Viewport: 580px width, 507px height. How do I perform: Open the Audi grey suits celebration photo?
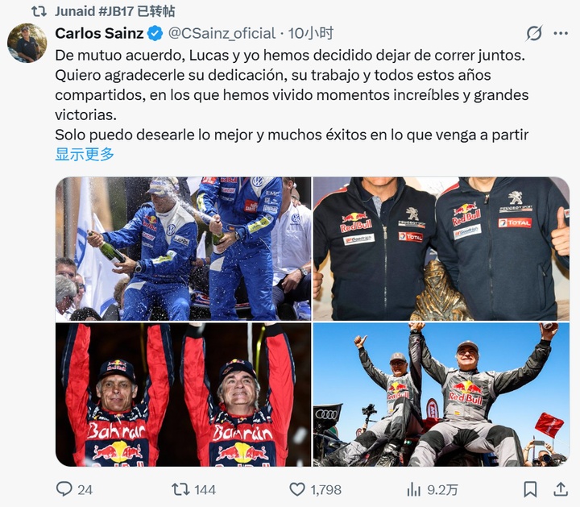coord(441,394)
